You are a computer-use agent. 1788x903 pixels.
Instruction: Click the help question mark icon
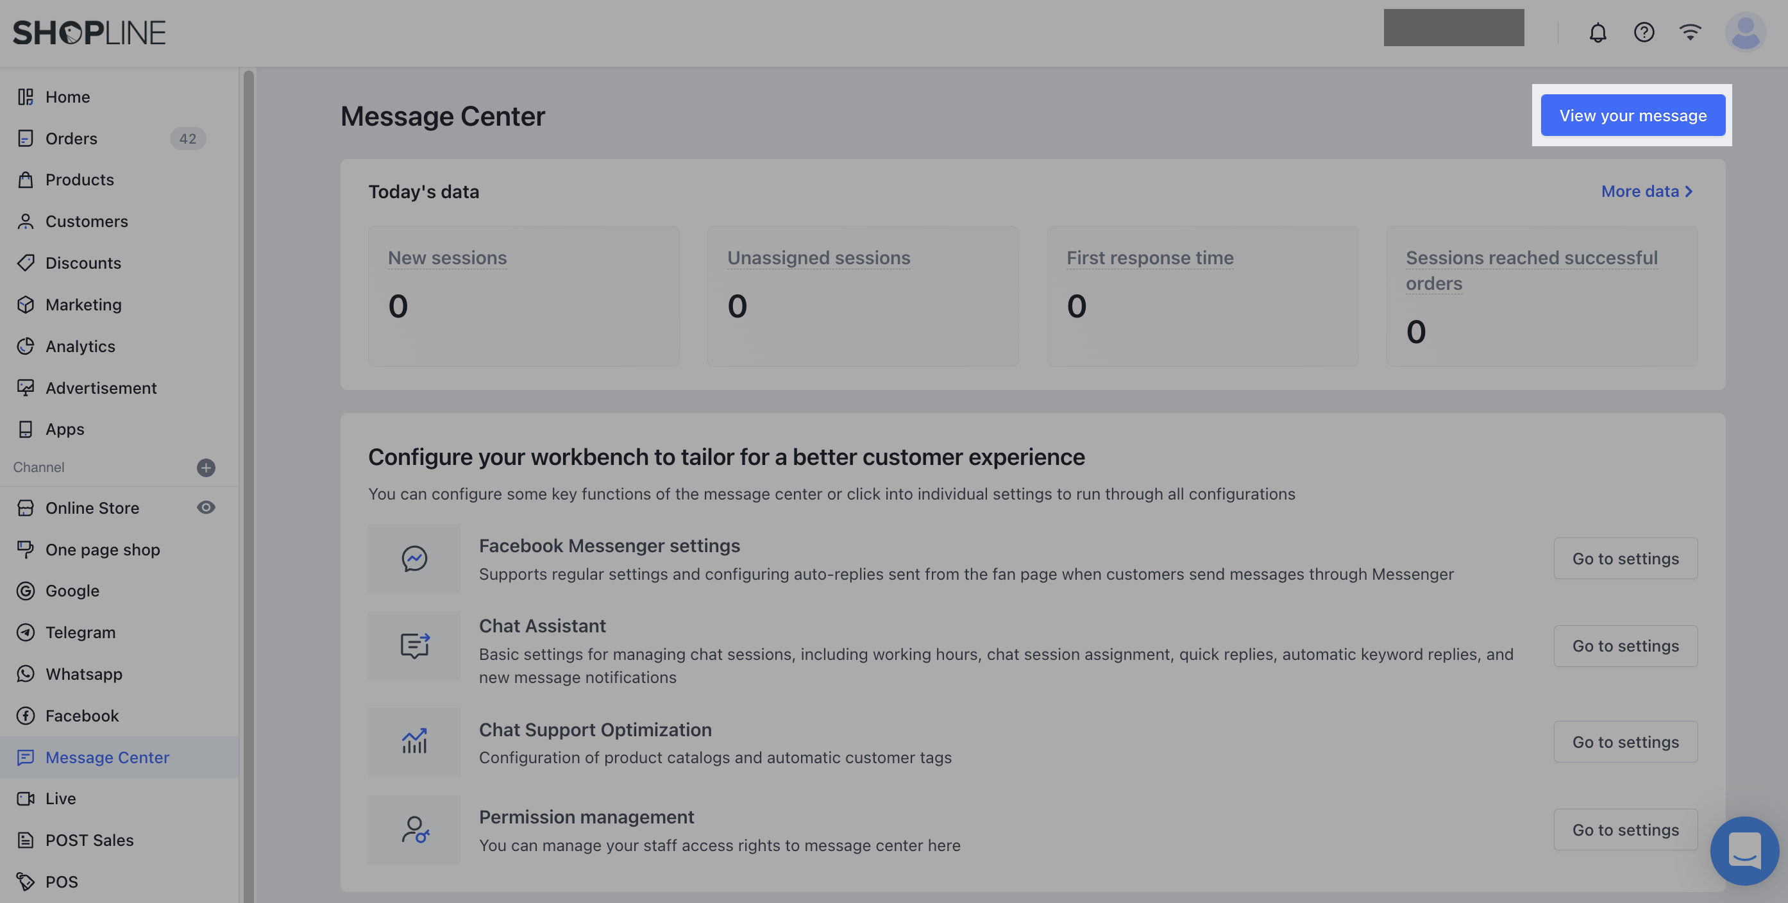(1644, 32)
